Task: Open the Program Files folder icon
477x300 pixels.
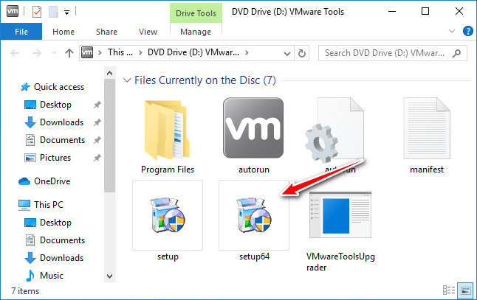Action: point(167,130)
